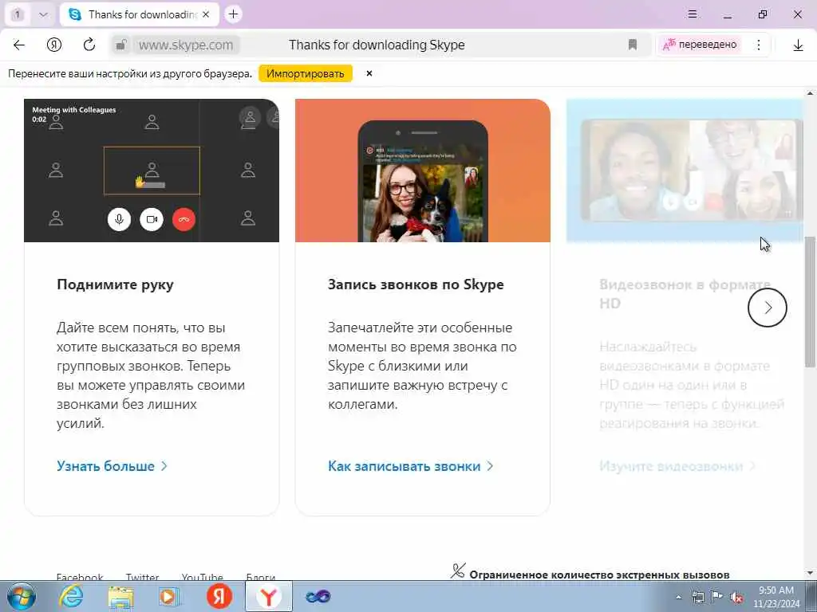This screenshot has height=612, width=817.
Task: Launch Internet Explorer from taskbar
Action: coord(71,596)
